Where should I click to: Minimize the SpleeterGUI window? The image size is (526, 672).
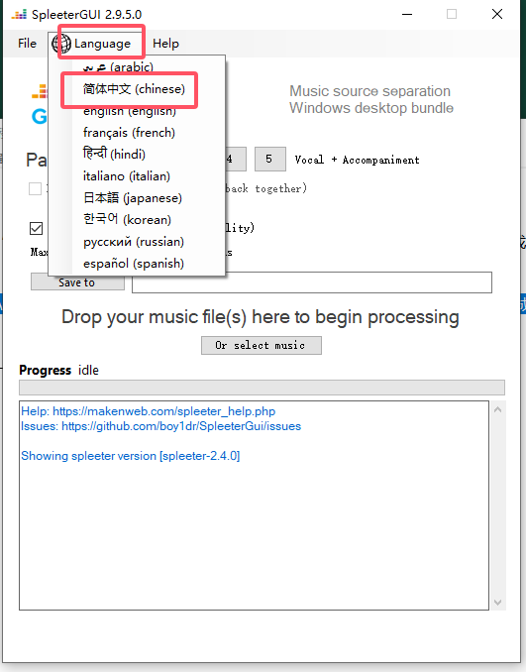pyautogui.click(x=407, y=14)
